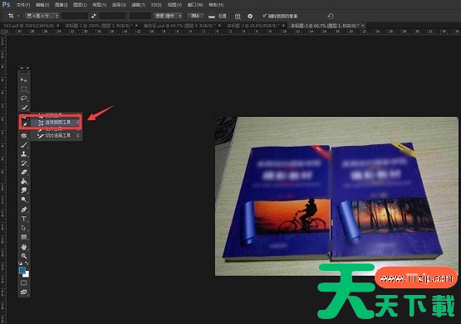Select the Horizontal Type tool
461x324 pixels.
[24, 219]
